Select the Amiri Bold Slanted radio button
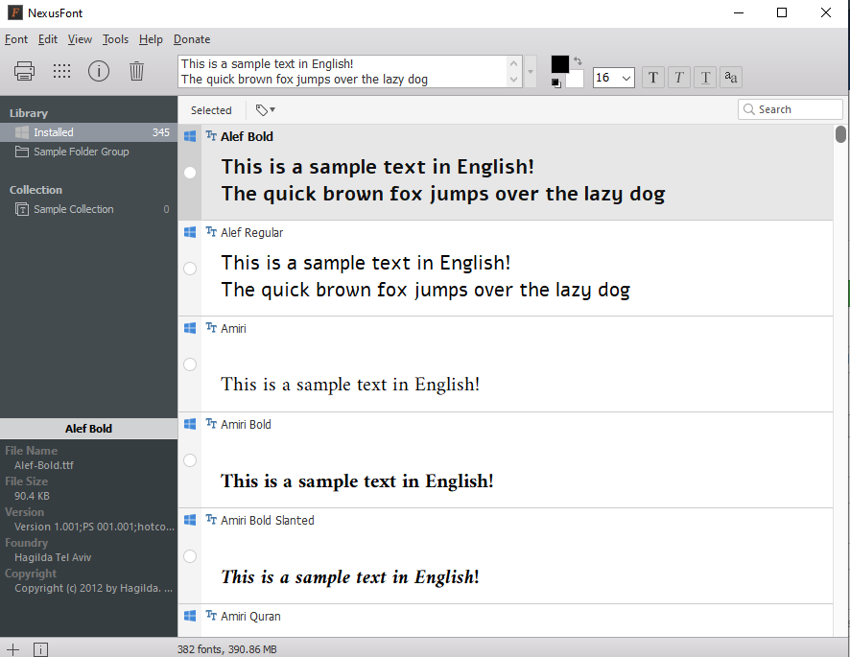This screenshot has height=657, width=850. pyautogui.click(x=190, y=556)
